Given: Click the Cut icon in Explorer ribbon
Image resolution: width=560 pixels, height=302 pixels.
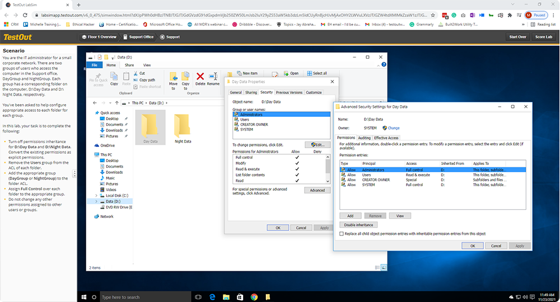Looking at the screenshot, I should [136, 73].
